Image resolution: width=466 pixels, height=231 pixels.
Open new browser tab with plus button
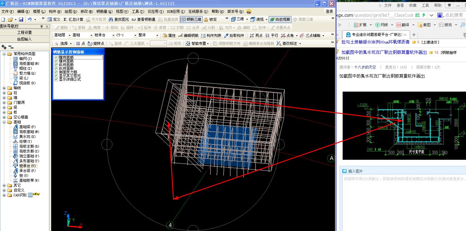(414, 35)
